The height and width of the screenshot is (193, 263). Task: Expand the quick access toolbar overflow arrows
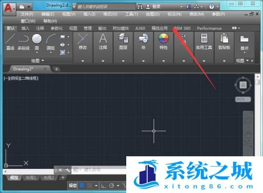pos(29,7)
